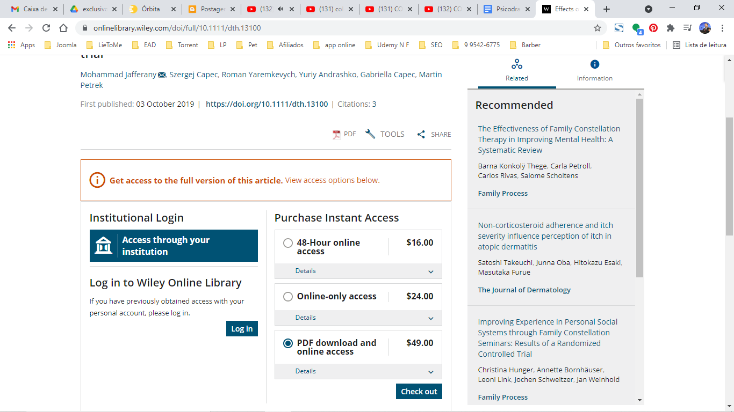Image resolution: width=734 pixels, height=412 pixels.
Task: Close the active Effects Wiley tab
Action: pos(586,9)
